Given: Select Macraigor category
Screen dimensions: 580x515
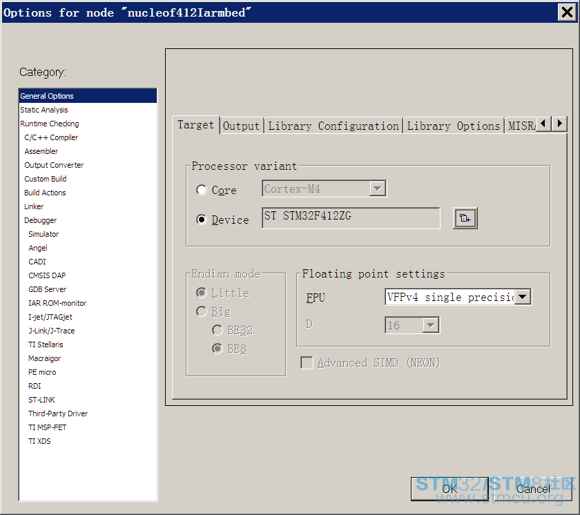Looking at the screenshot, I should [88, 358].
